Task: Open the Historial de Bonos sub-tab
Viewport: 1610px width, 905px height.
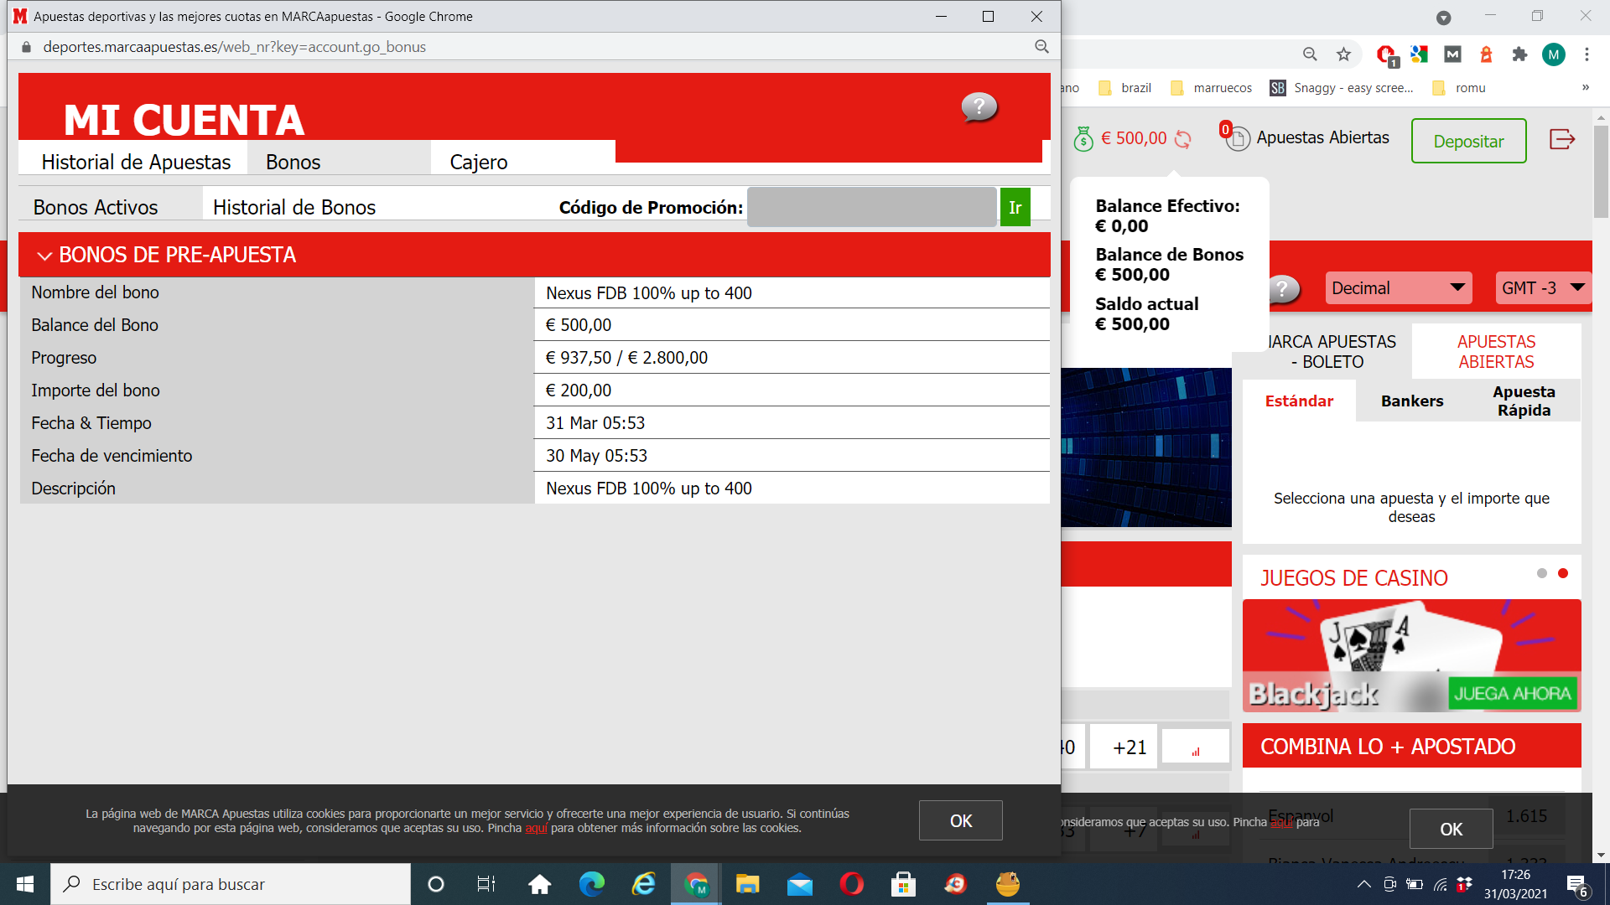Action: pos(294,207)
